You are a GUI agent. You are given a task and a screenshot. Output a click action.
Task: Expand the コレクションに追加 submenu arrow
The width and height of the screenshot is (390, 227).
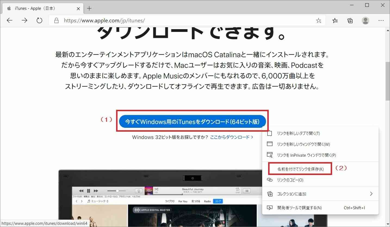371,194
